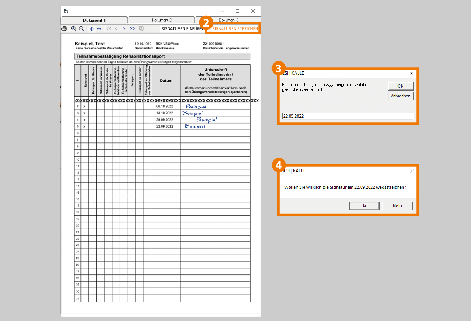
Task: Go to the first page (<<)
Action: pyautogui.click(x=109, y=29)
